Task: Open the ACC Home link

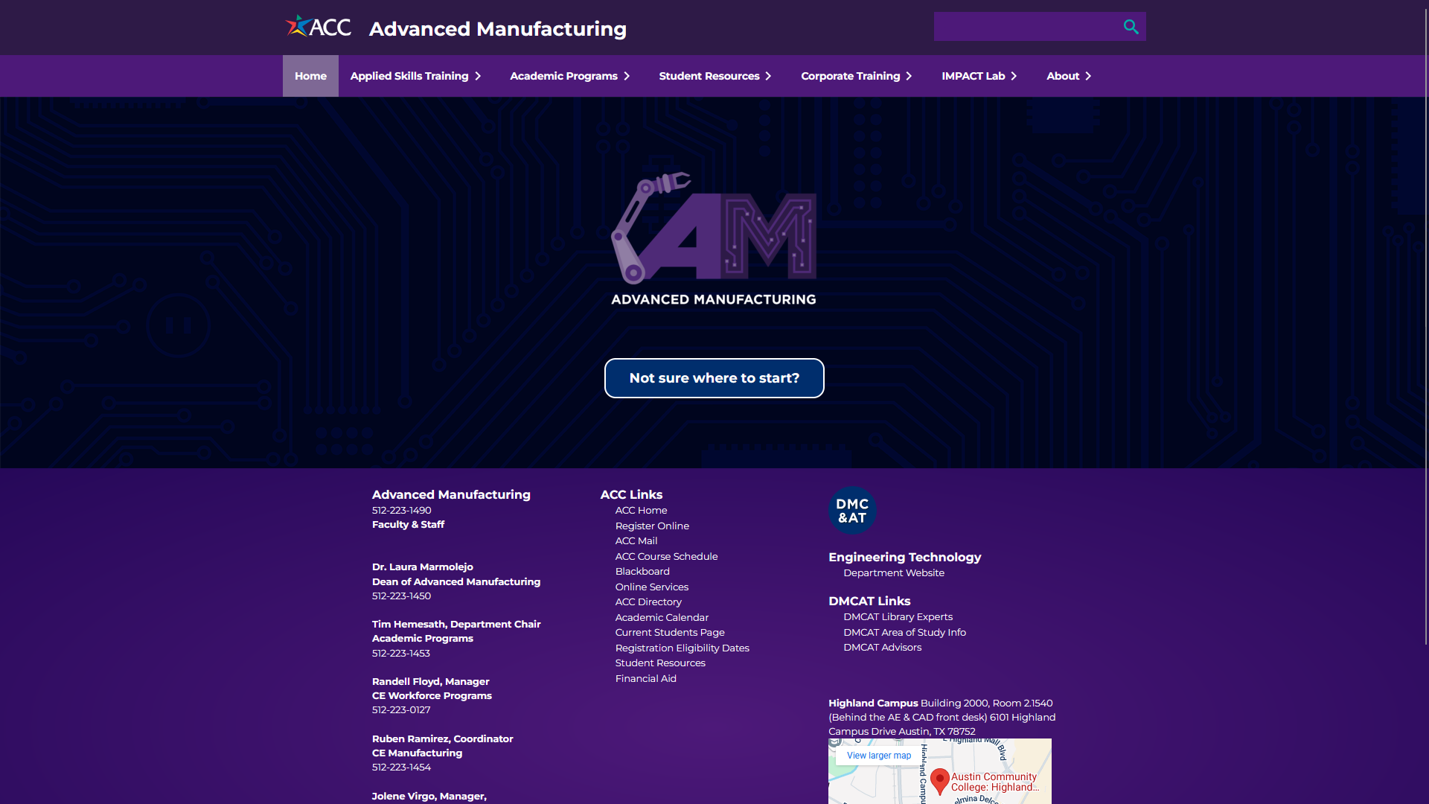Action: 641,511
